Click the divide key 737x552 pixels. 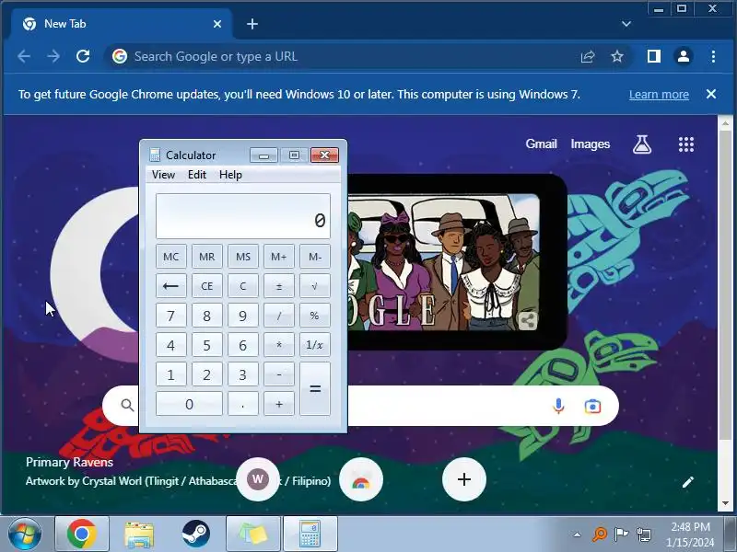279,316
